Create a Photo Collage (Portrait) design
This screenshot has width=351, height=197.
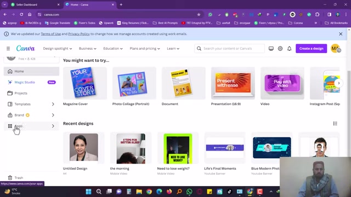click(x=134, y=83)
